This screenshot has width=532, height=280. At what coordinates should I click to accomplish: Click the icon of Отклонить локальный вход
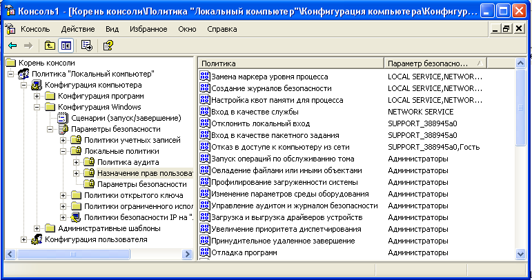click(205, 123)
